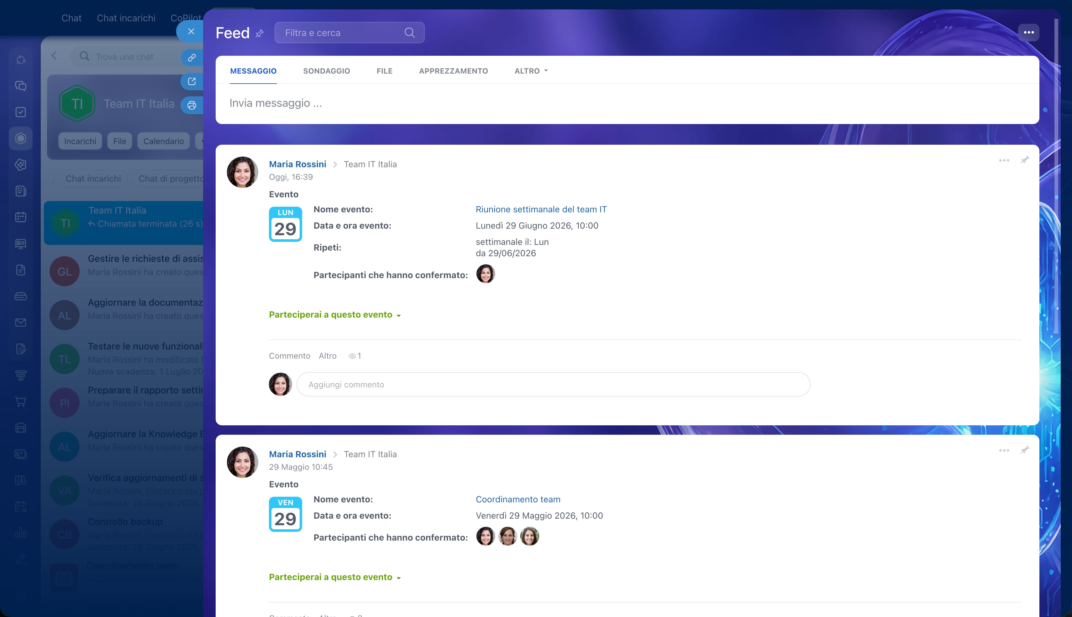Click Maria Rossini avatar on first post
The width and height of the screenshot is (1072, 617).
click(243, 172)
